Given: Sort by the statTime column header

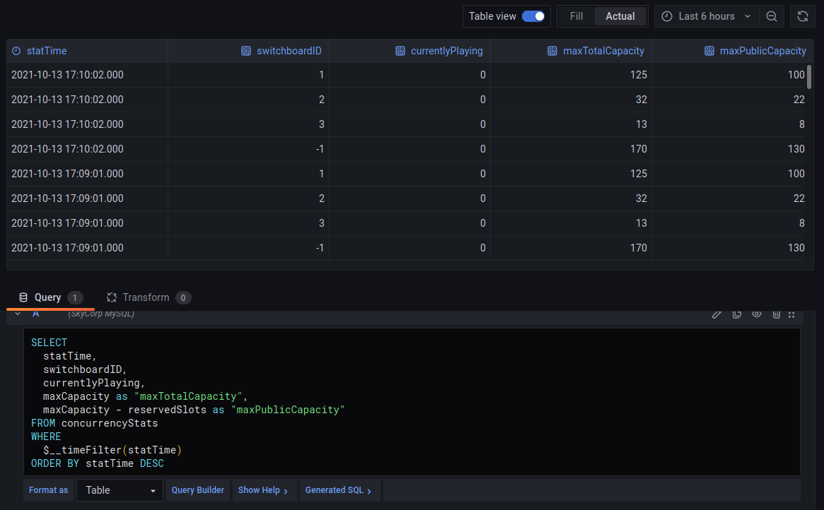Looking at the screenshot, I should pos(46,51).
